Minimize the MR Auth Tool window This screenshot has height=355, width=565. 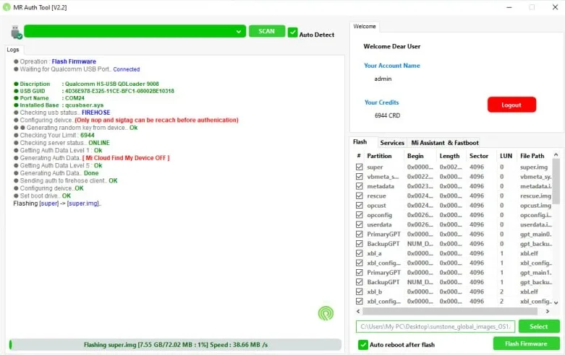coord(509,7)
